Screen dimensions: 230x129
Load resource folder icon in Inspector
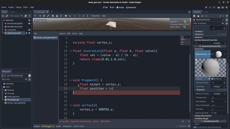point(198,16)
